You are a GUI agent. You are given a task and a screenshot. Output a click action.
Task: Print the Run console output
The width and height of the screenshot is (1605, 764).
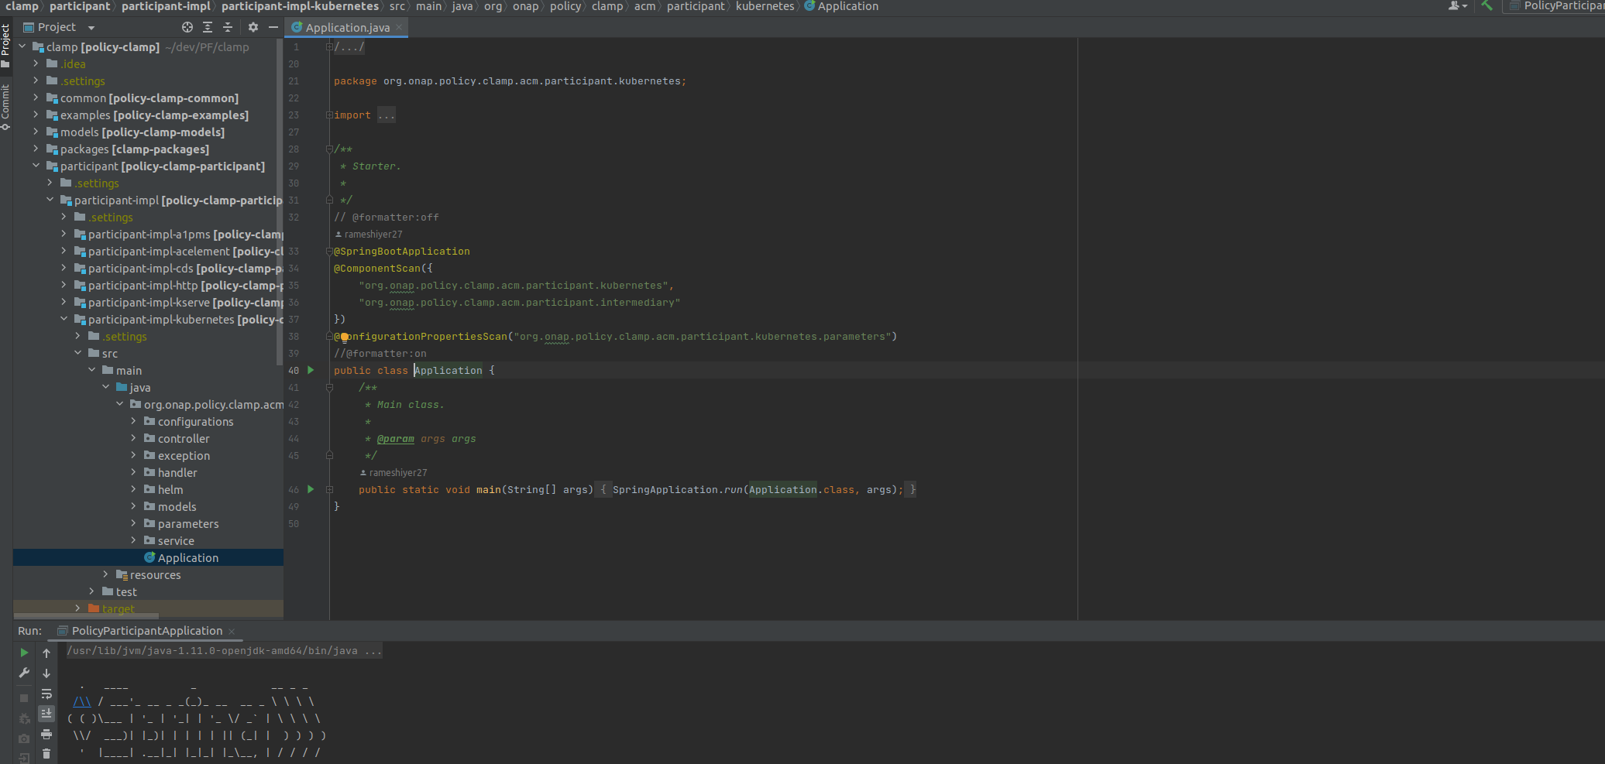click(46, 733)
